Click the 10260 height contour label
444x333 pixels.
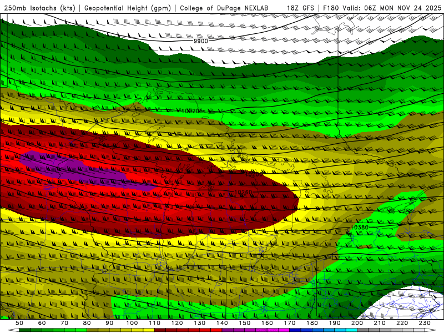coord(243,193)
